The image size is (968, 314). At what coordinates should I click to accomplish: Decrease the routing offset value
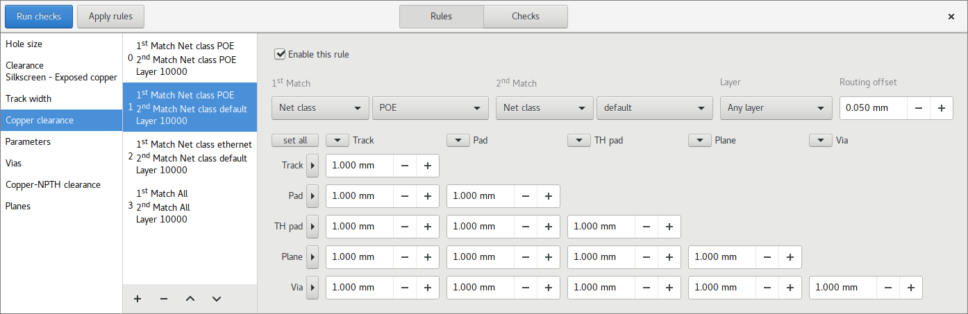point(919,108)
